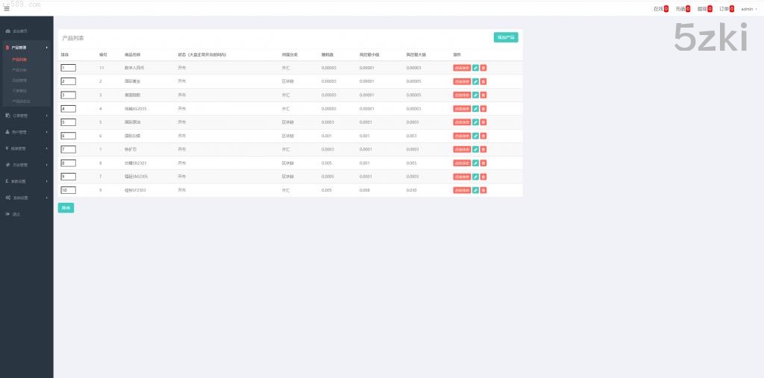This screenshot has width=764, height=378.
Task: Click the pencil edit icon for 国际黄金
Action: [476, 81]
